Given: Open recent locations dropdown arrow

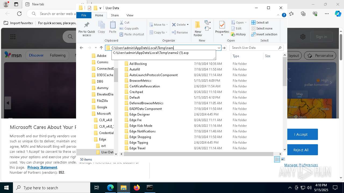Looking at the screenshot, I should (x=96, y=48).
